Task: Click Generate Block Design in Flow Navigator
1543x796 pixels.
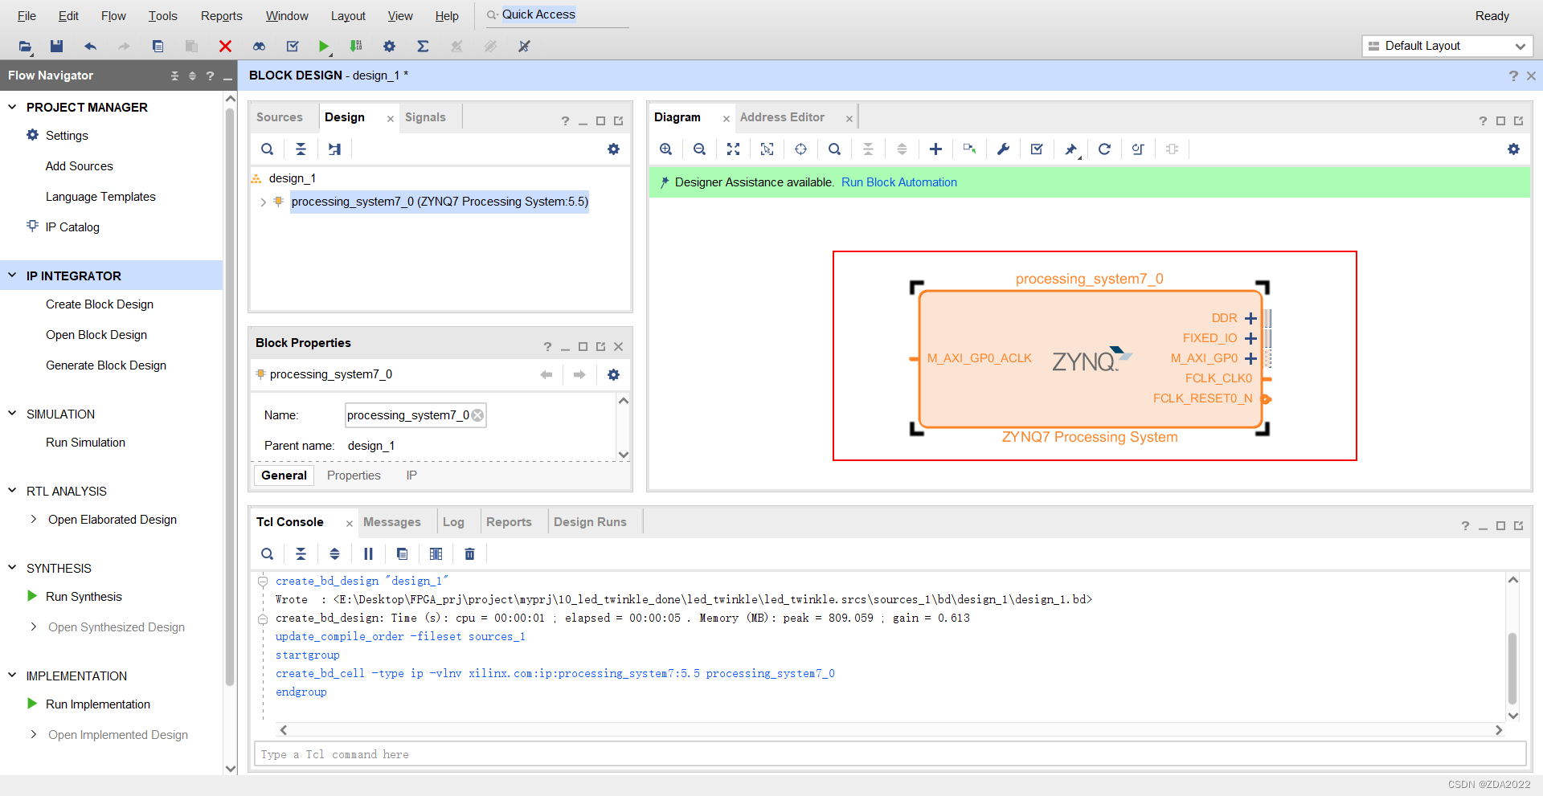Action: click(106, 365)
